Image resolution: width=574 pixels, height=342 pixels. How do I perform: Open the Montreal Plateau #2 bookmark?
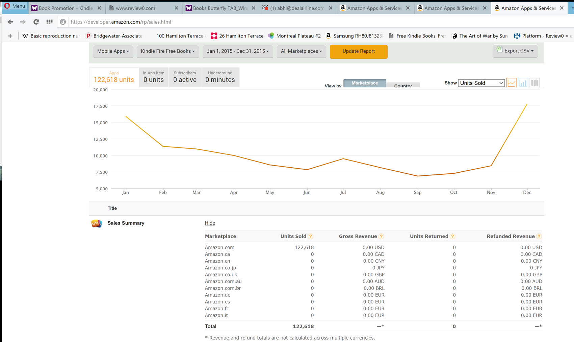click(294, 36)
